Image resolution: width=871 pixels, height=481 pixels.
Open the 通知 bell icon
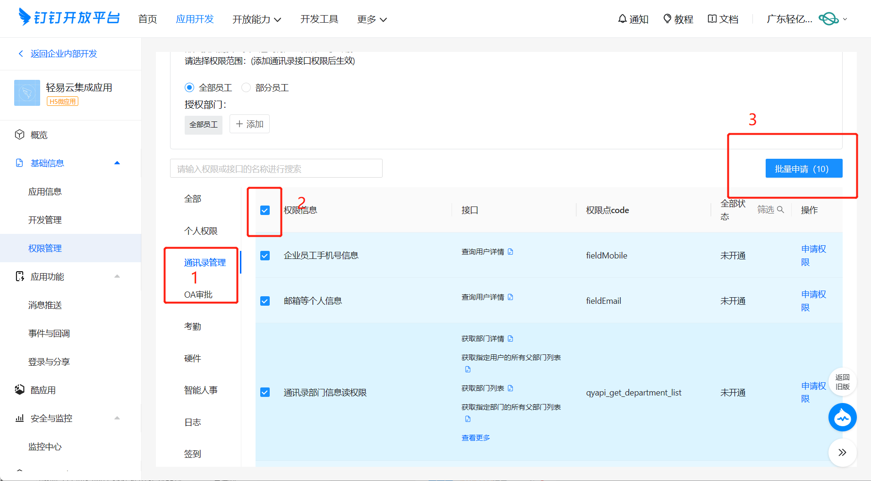tap(623, 19)
